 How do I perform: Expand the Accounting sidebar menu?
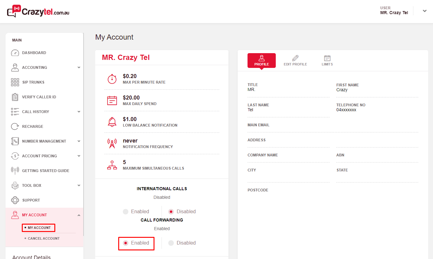point(79,68)
